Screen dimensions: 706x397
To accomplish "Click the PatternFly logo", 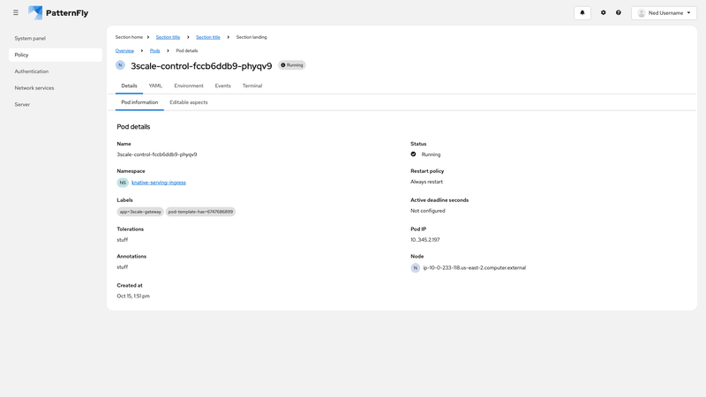I will [x=58, y=13].
